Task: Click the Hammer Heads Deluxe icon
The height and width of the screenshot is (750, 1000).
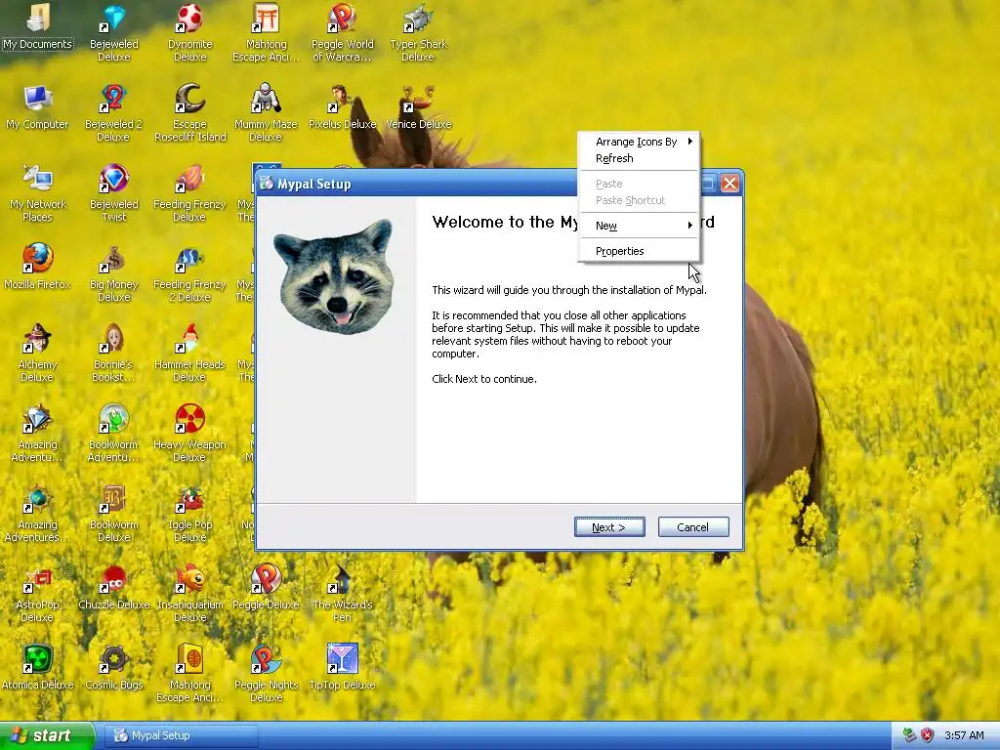Action: click(x=190, y=354)
